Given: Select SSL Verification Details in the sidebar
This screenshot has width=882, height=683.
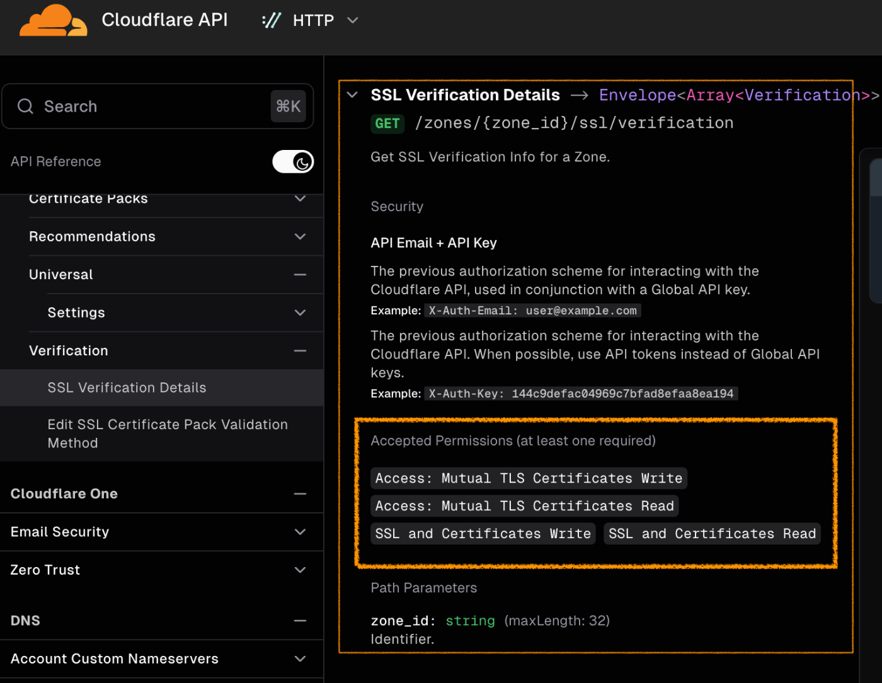Looking at the screenshot, I should (127, 387).
